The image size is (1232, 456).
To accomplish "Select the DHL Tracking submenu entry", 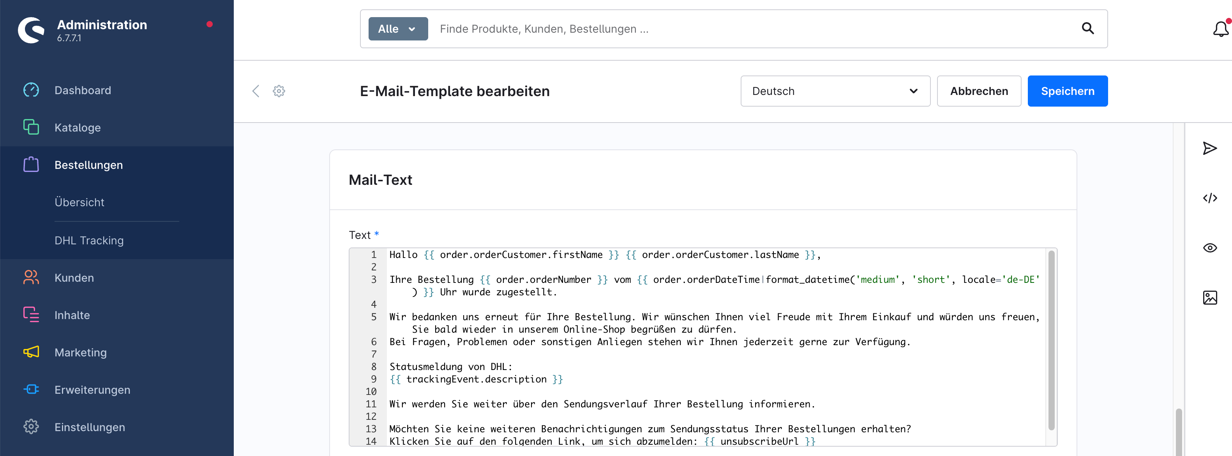I will 89,240.
